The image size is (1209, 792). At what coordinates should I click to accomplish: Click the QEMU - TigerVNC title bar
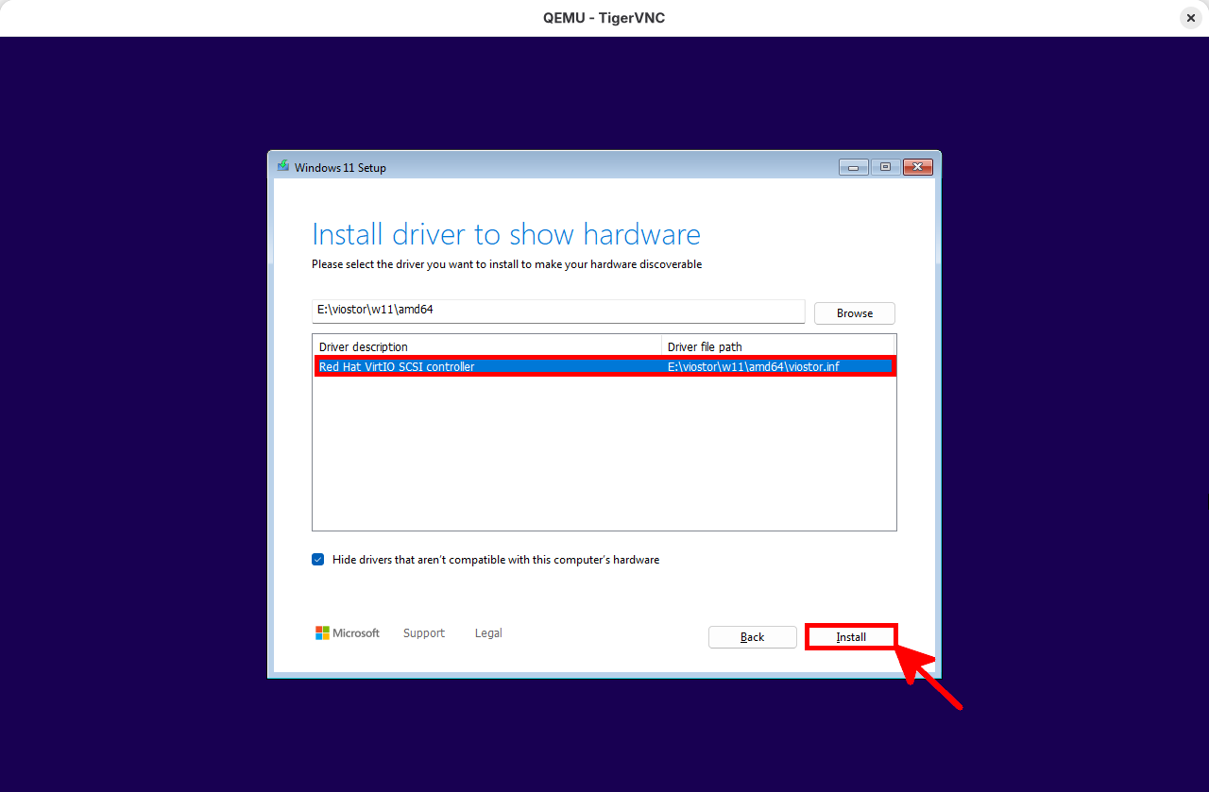(x=604, y=17)
